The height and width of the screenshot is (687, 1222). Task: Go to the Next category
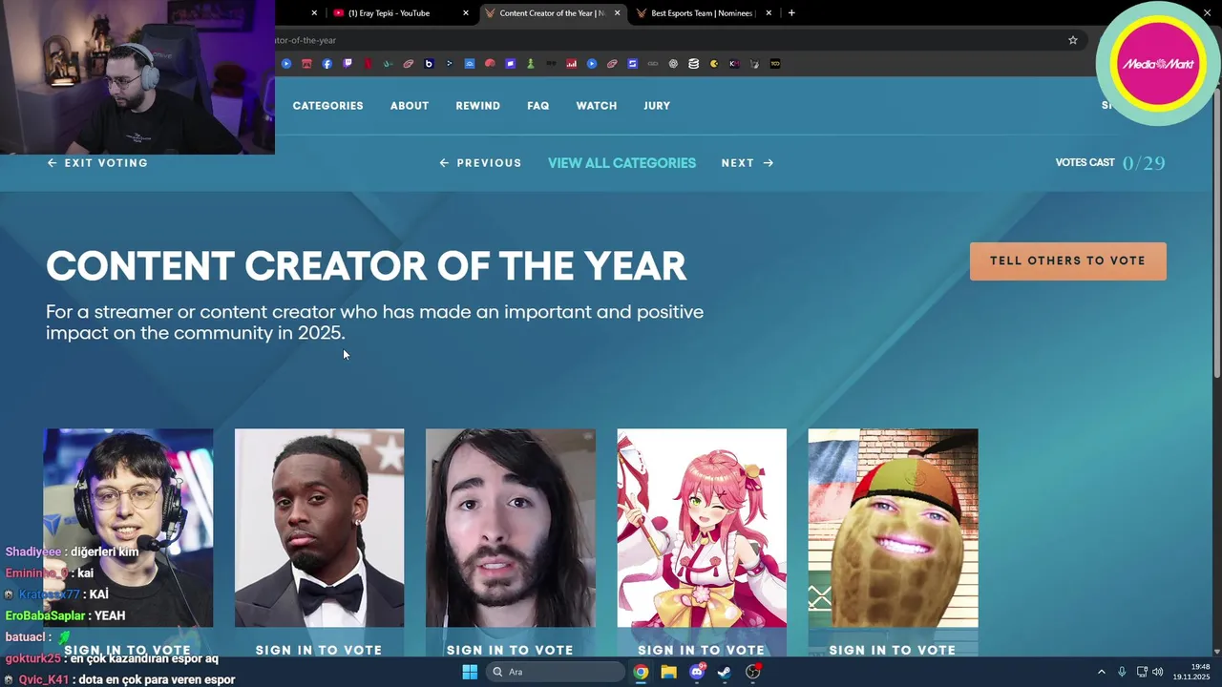tap(748, 163)
